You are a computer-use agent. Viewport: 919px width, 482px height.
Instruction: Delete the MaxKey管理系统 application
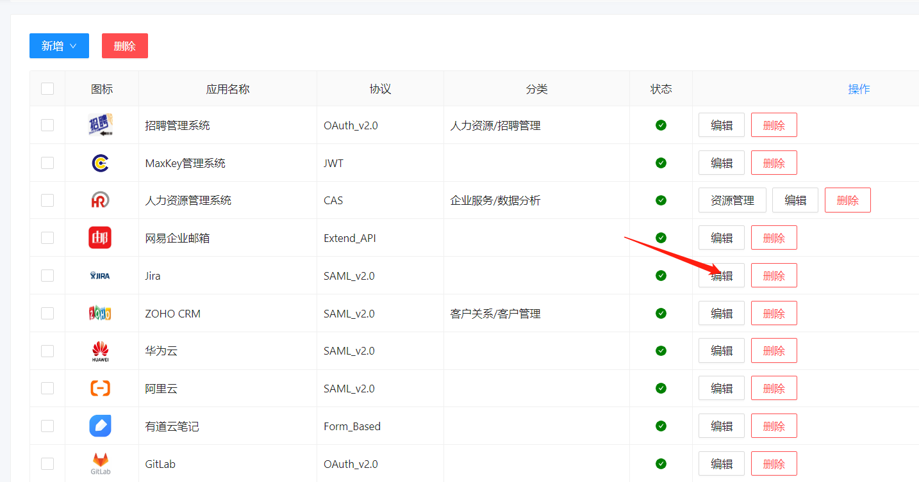click(774, 163)
